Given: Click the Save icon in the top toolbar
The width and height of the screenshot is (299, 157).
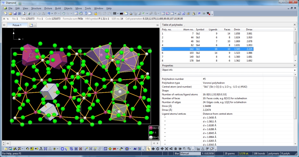Looking at the screenshot, I should point(15,14).
